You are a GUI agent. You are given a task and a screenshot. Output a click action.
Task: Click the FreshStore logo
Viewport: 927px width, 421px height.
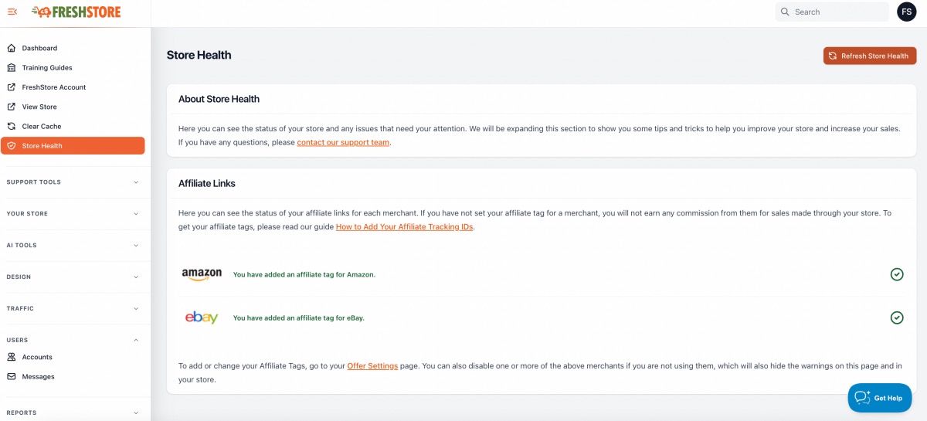[76, 12]
